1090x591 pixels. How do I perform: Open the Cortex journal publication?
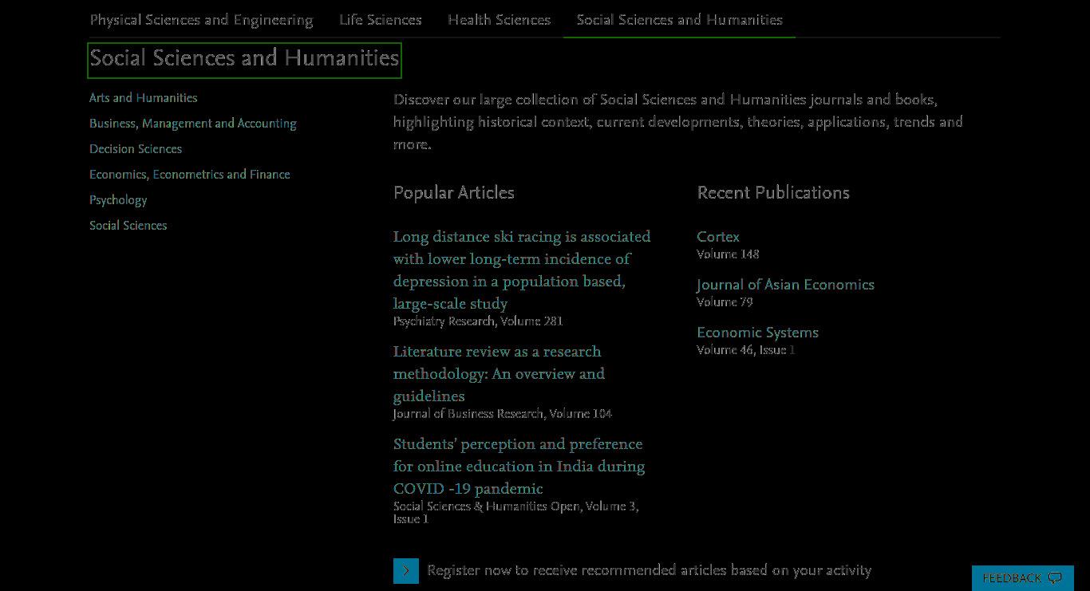718,237
